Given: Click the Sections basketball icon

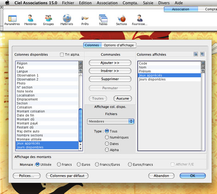Looking at the screenshot, I should [121, 18].
